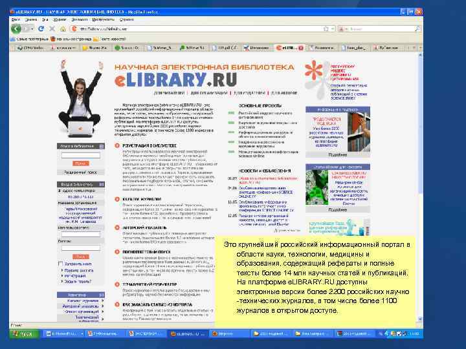Open the dropdown arrow next to bookmark star

(333, 29)
